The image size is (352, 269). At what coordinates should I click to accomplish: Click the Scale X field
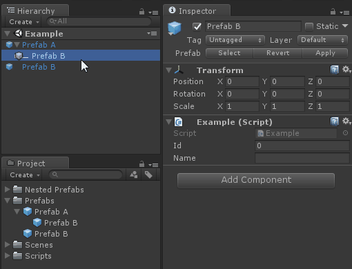coord(242,106)
